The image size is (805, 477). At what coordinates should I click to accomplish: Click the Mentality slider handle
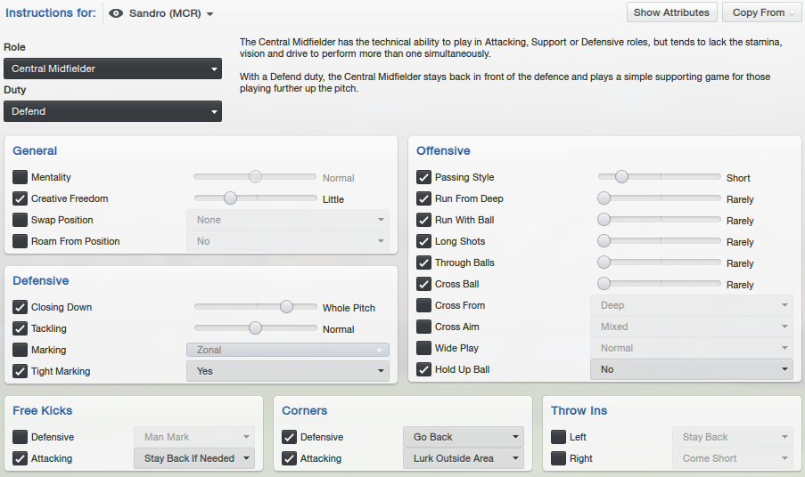click(x=255, y=177)
